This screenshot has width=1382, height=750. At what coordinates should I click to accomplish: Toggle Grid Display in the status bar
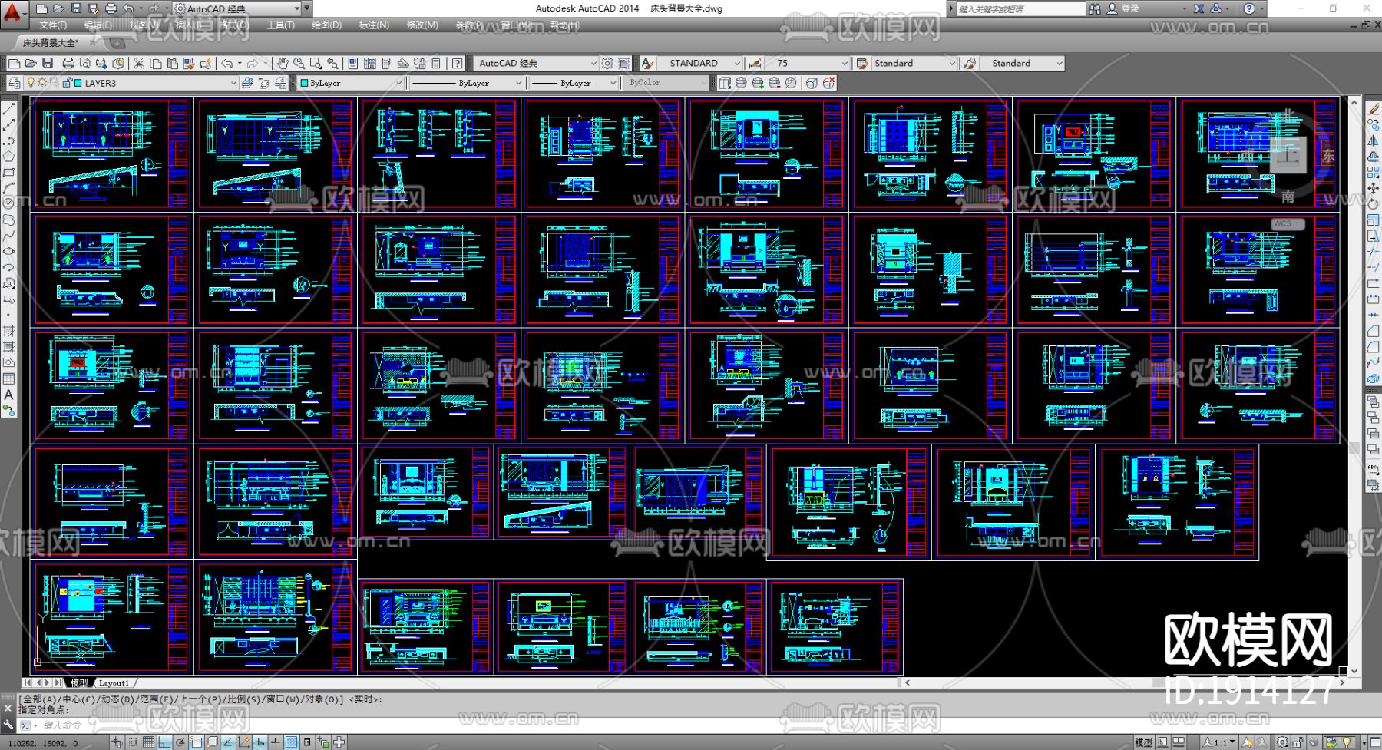pyautogui.click(x=148, y=742)
